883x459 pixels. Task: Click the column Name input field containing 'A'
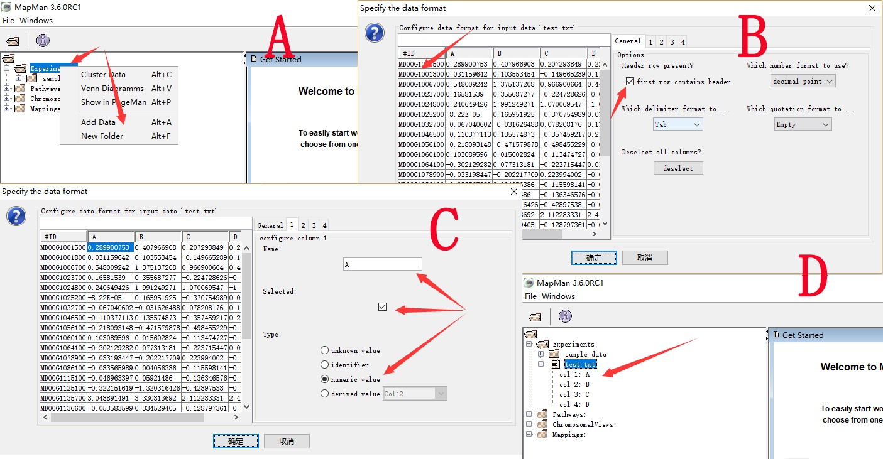(x=383, y=264)
